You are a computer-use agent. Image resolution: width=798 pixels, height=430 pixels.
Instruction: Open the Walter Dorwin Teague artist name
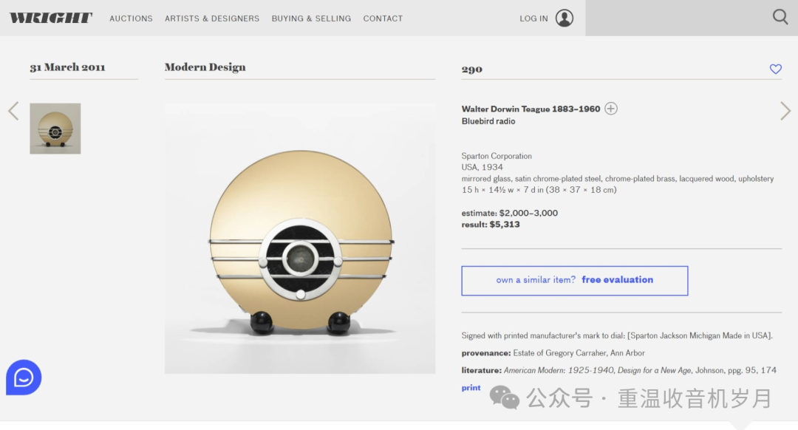[531, 109]
